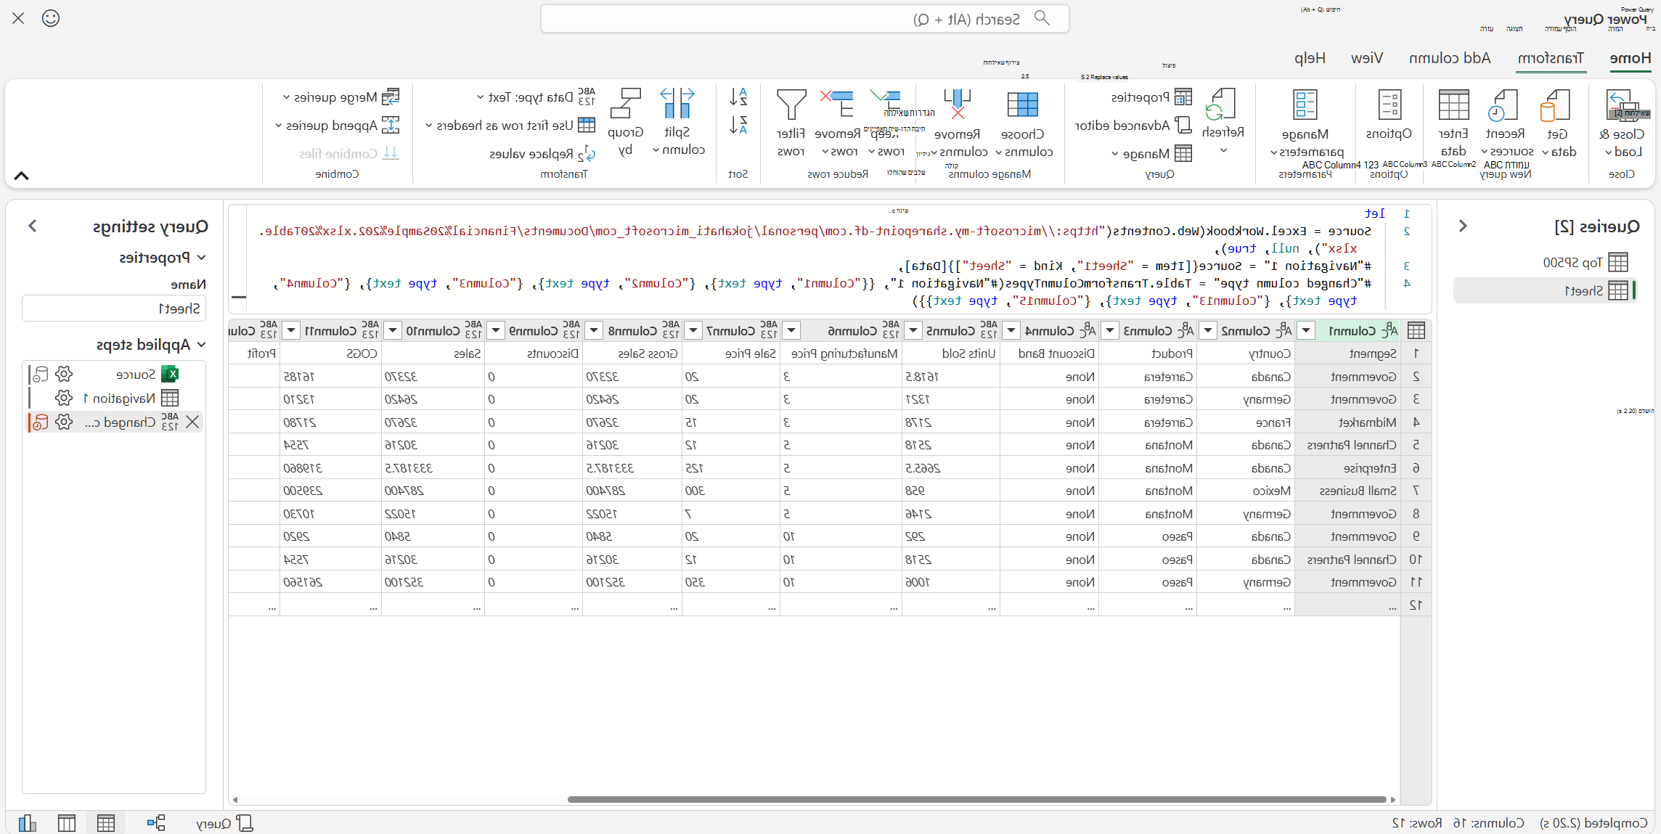Switch to the Transform tab
This screenshot has height=834, width=1661.
(1551, 58)
